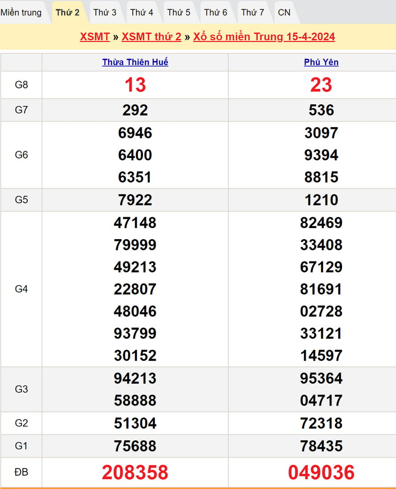The image size is (396, 489).
Task: Click the G1 number 75688
Action: tap(135, 446)
